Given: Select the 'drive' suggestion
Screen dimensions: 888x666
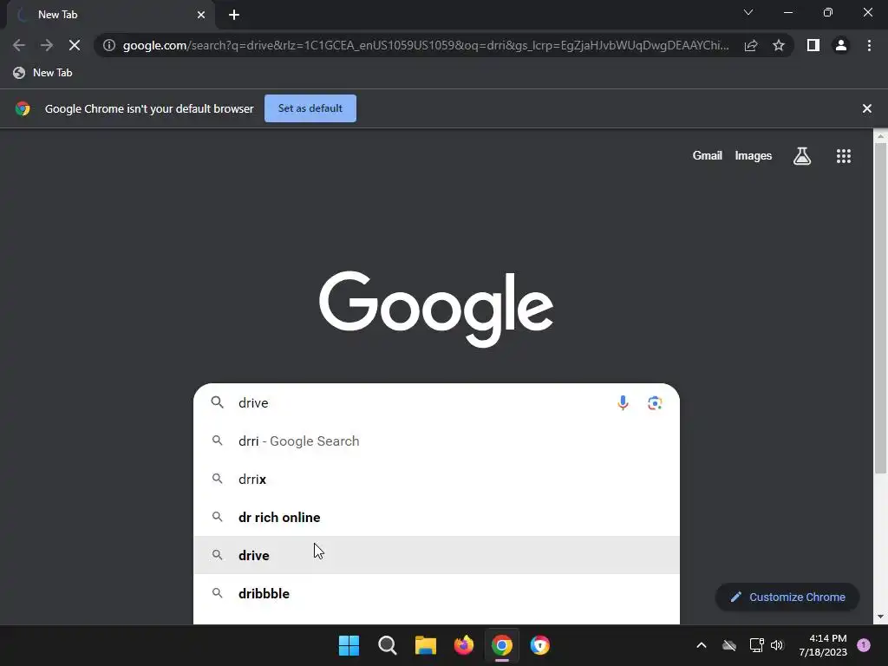Looking at the screenshot, I should click(x=436, y=555).
